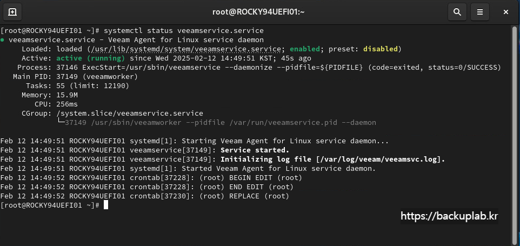Click the 'Tasks: 55 (limit: 12190)' line
Viewport: 520px width, 246px height.
coord(78,86)
